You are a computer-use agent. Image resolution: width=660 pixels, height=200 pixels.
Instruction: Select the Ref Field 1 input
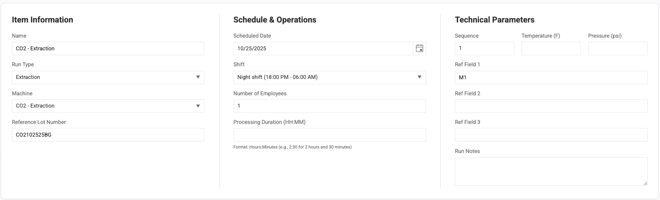coord(551,77)
